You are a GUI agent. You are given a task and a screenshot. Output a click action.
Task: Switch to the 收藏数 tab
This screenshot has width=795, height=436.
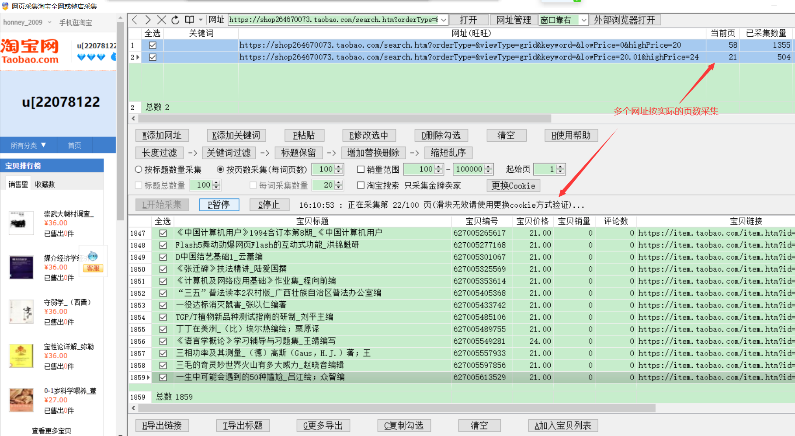tap(45, 185)
